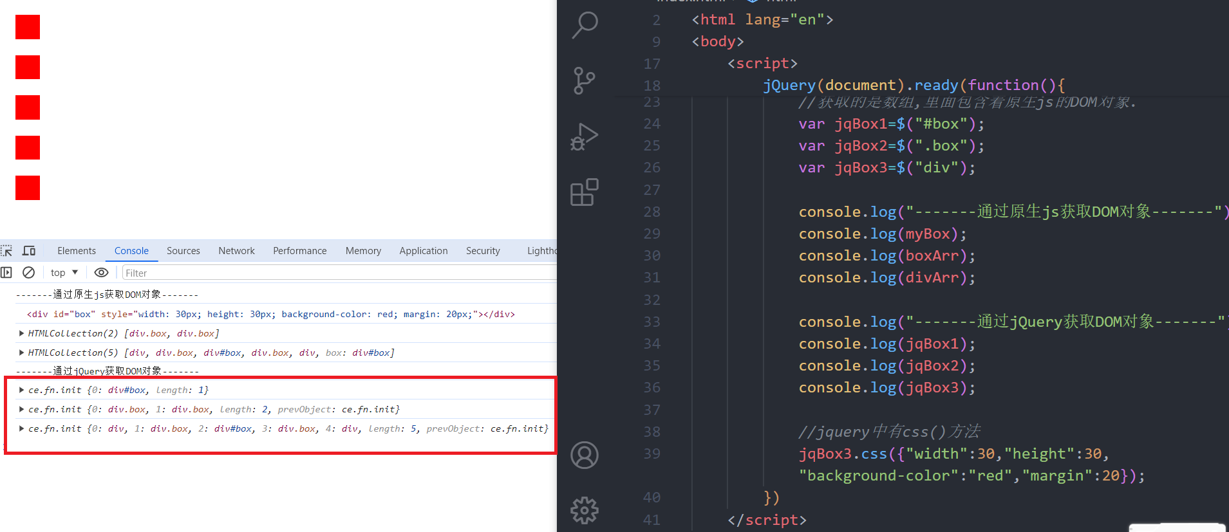Open the Security tab
Image resolution: width=1229 pixels, height=532 pixels.
[x=483, y=251]
